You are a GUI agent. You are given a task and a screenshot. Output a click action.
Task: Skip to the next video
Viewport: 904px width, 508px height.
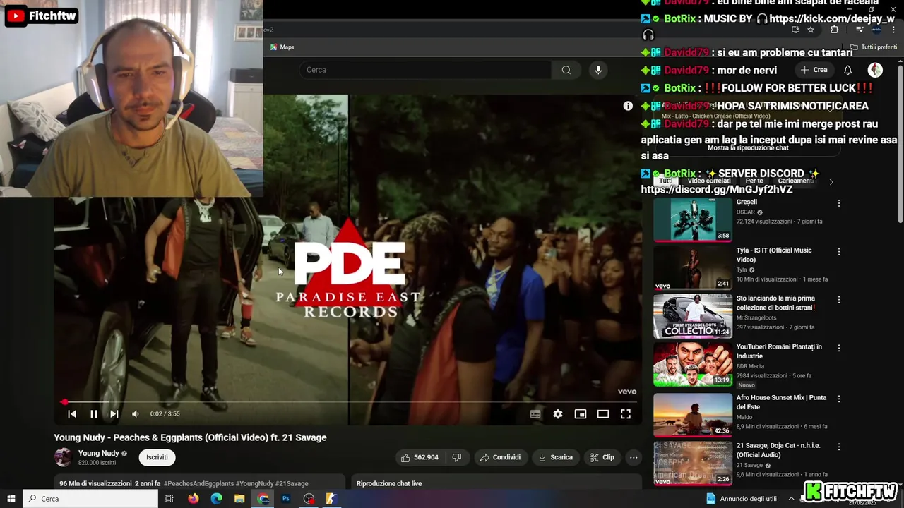coord(114,414)
